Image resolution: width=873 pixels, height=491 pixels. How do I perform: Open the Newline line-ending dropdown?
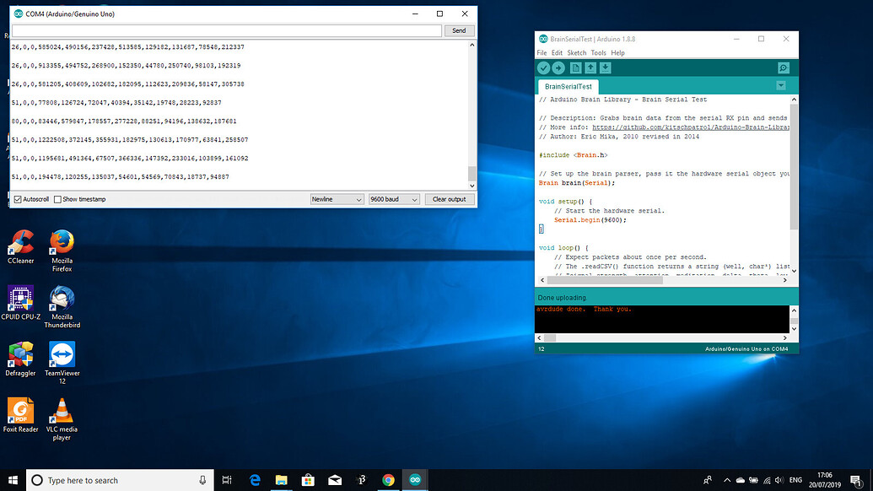(335, 198)
